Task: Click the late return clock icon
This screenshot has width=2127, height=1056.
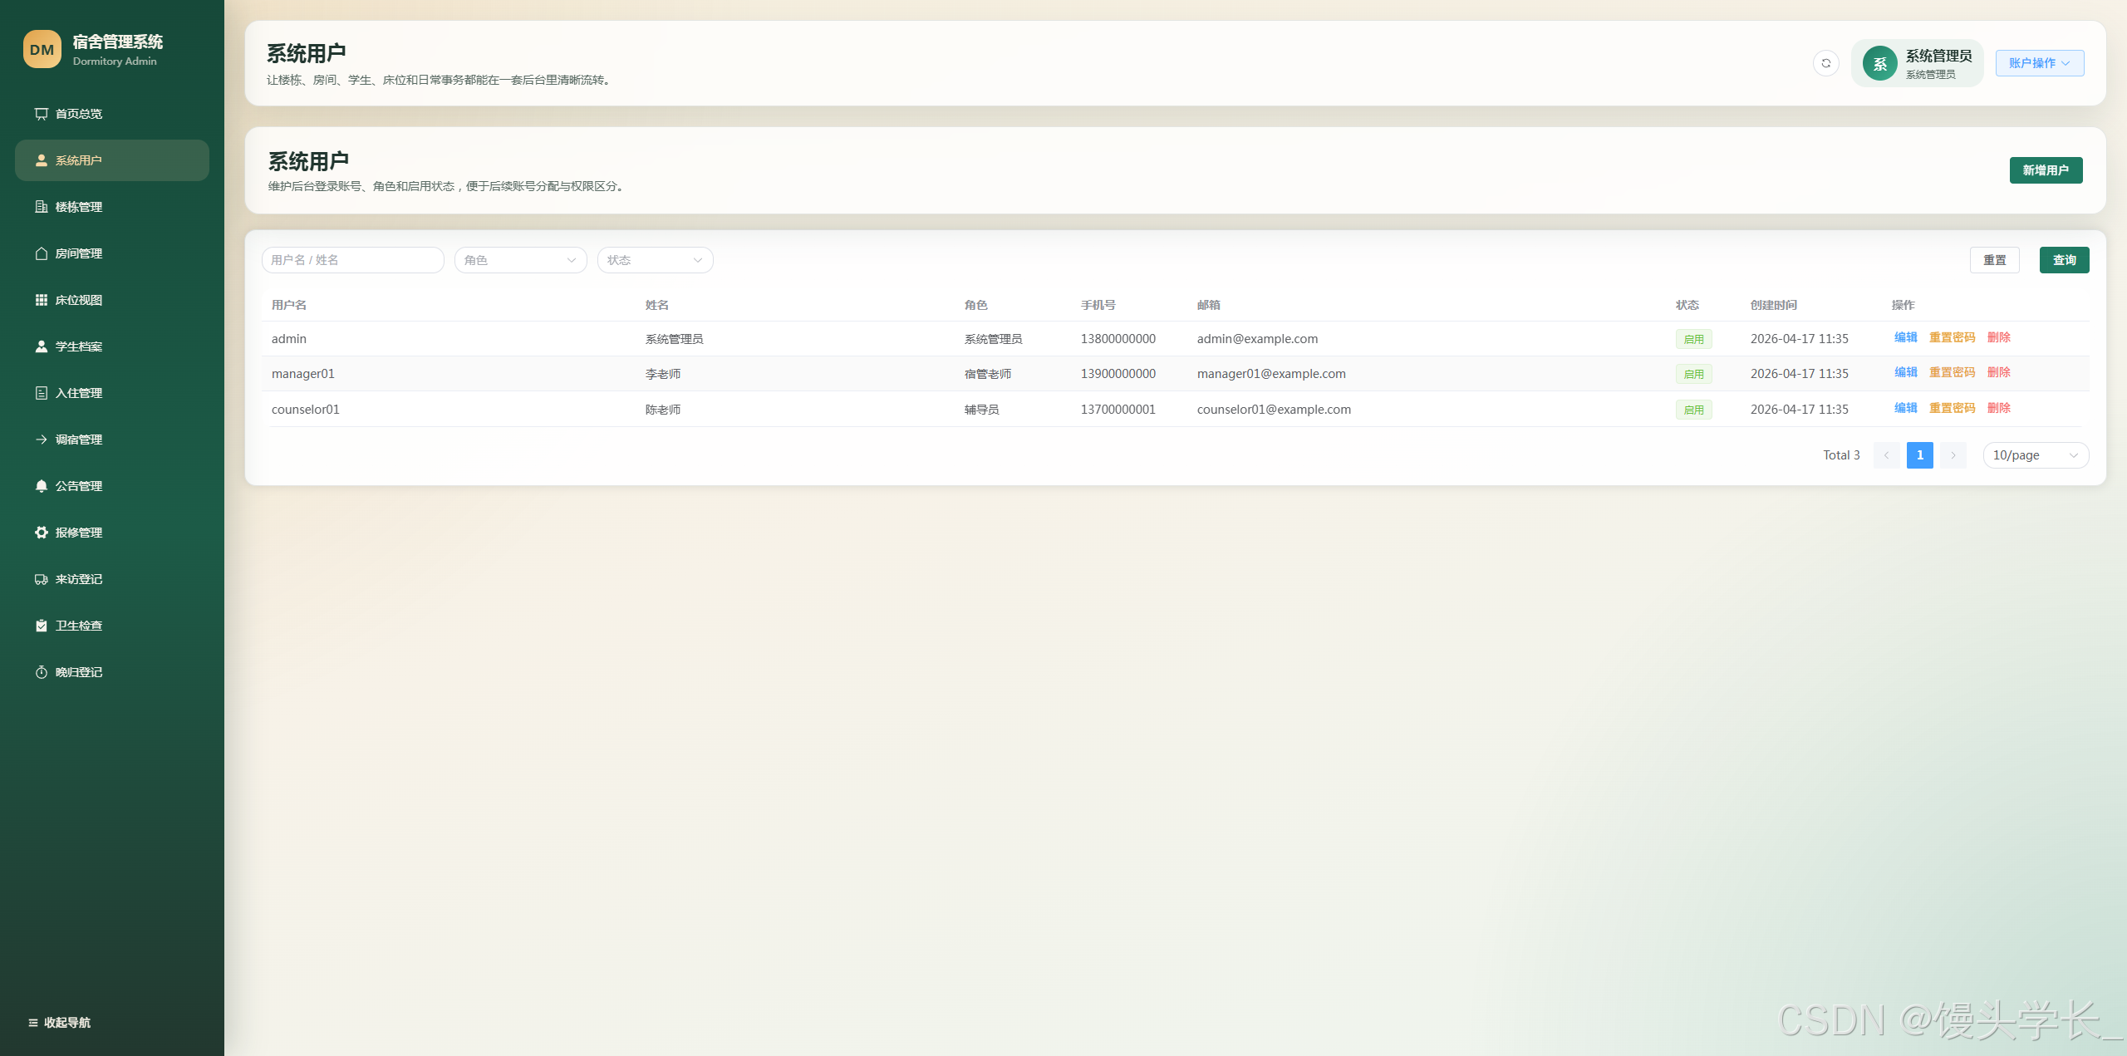Action: pos(41,672)
